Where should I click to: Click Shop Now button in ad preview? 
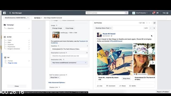[126, 78]
